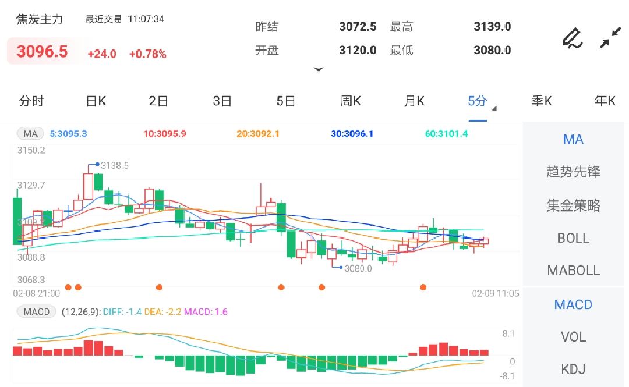Select the 2日 tab
Image resolution: width=629 pixels, height=387 pixels.
coord(158,101)
